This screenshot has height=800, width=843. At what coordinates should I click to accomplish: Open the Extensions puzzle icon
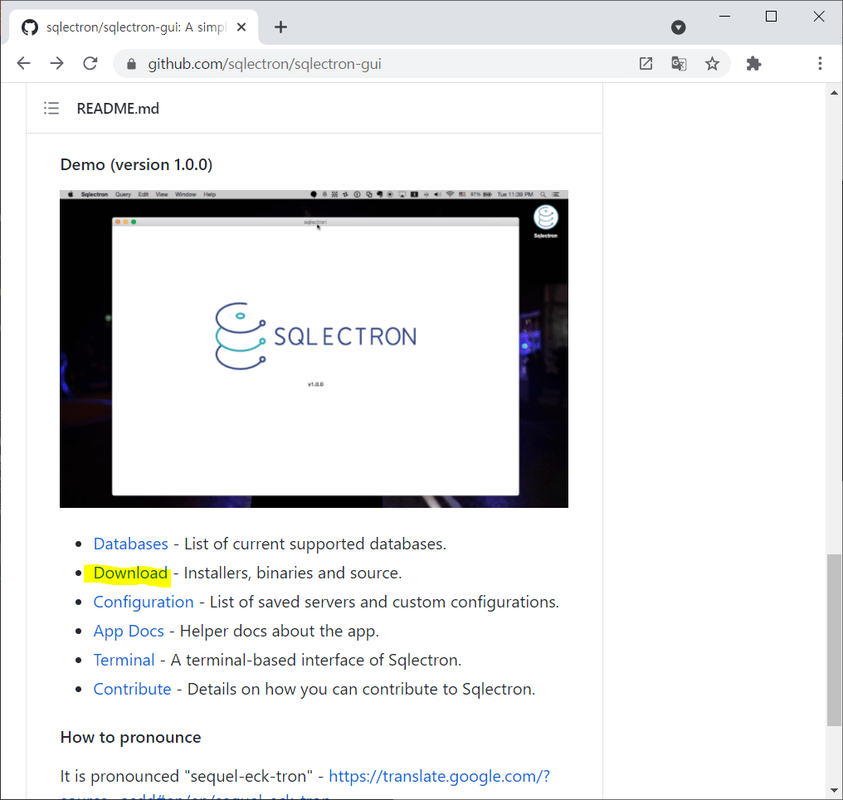tap(753, 63)
